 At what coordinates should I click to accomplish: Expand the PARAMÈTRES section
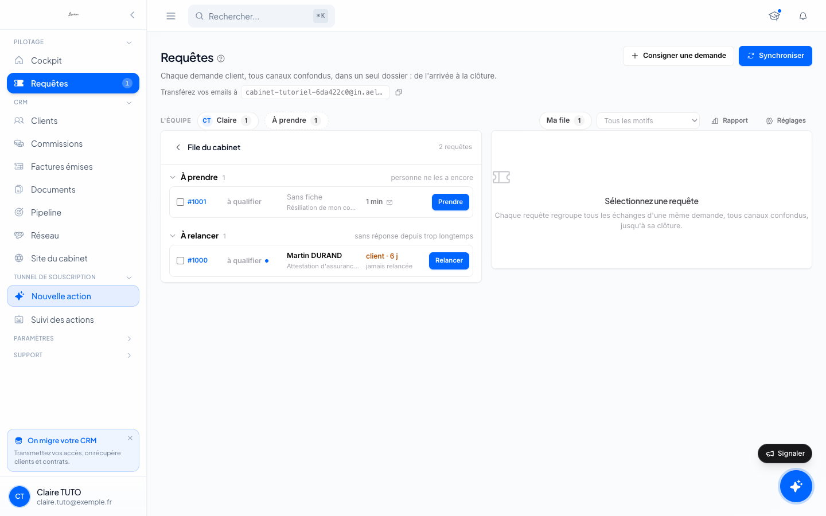coord(129,339)
